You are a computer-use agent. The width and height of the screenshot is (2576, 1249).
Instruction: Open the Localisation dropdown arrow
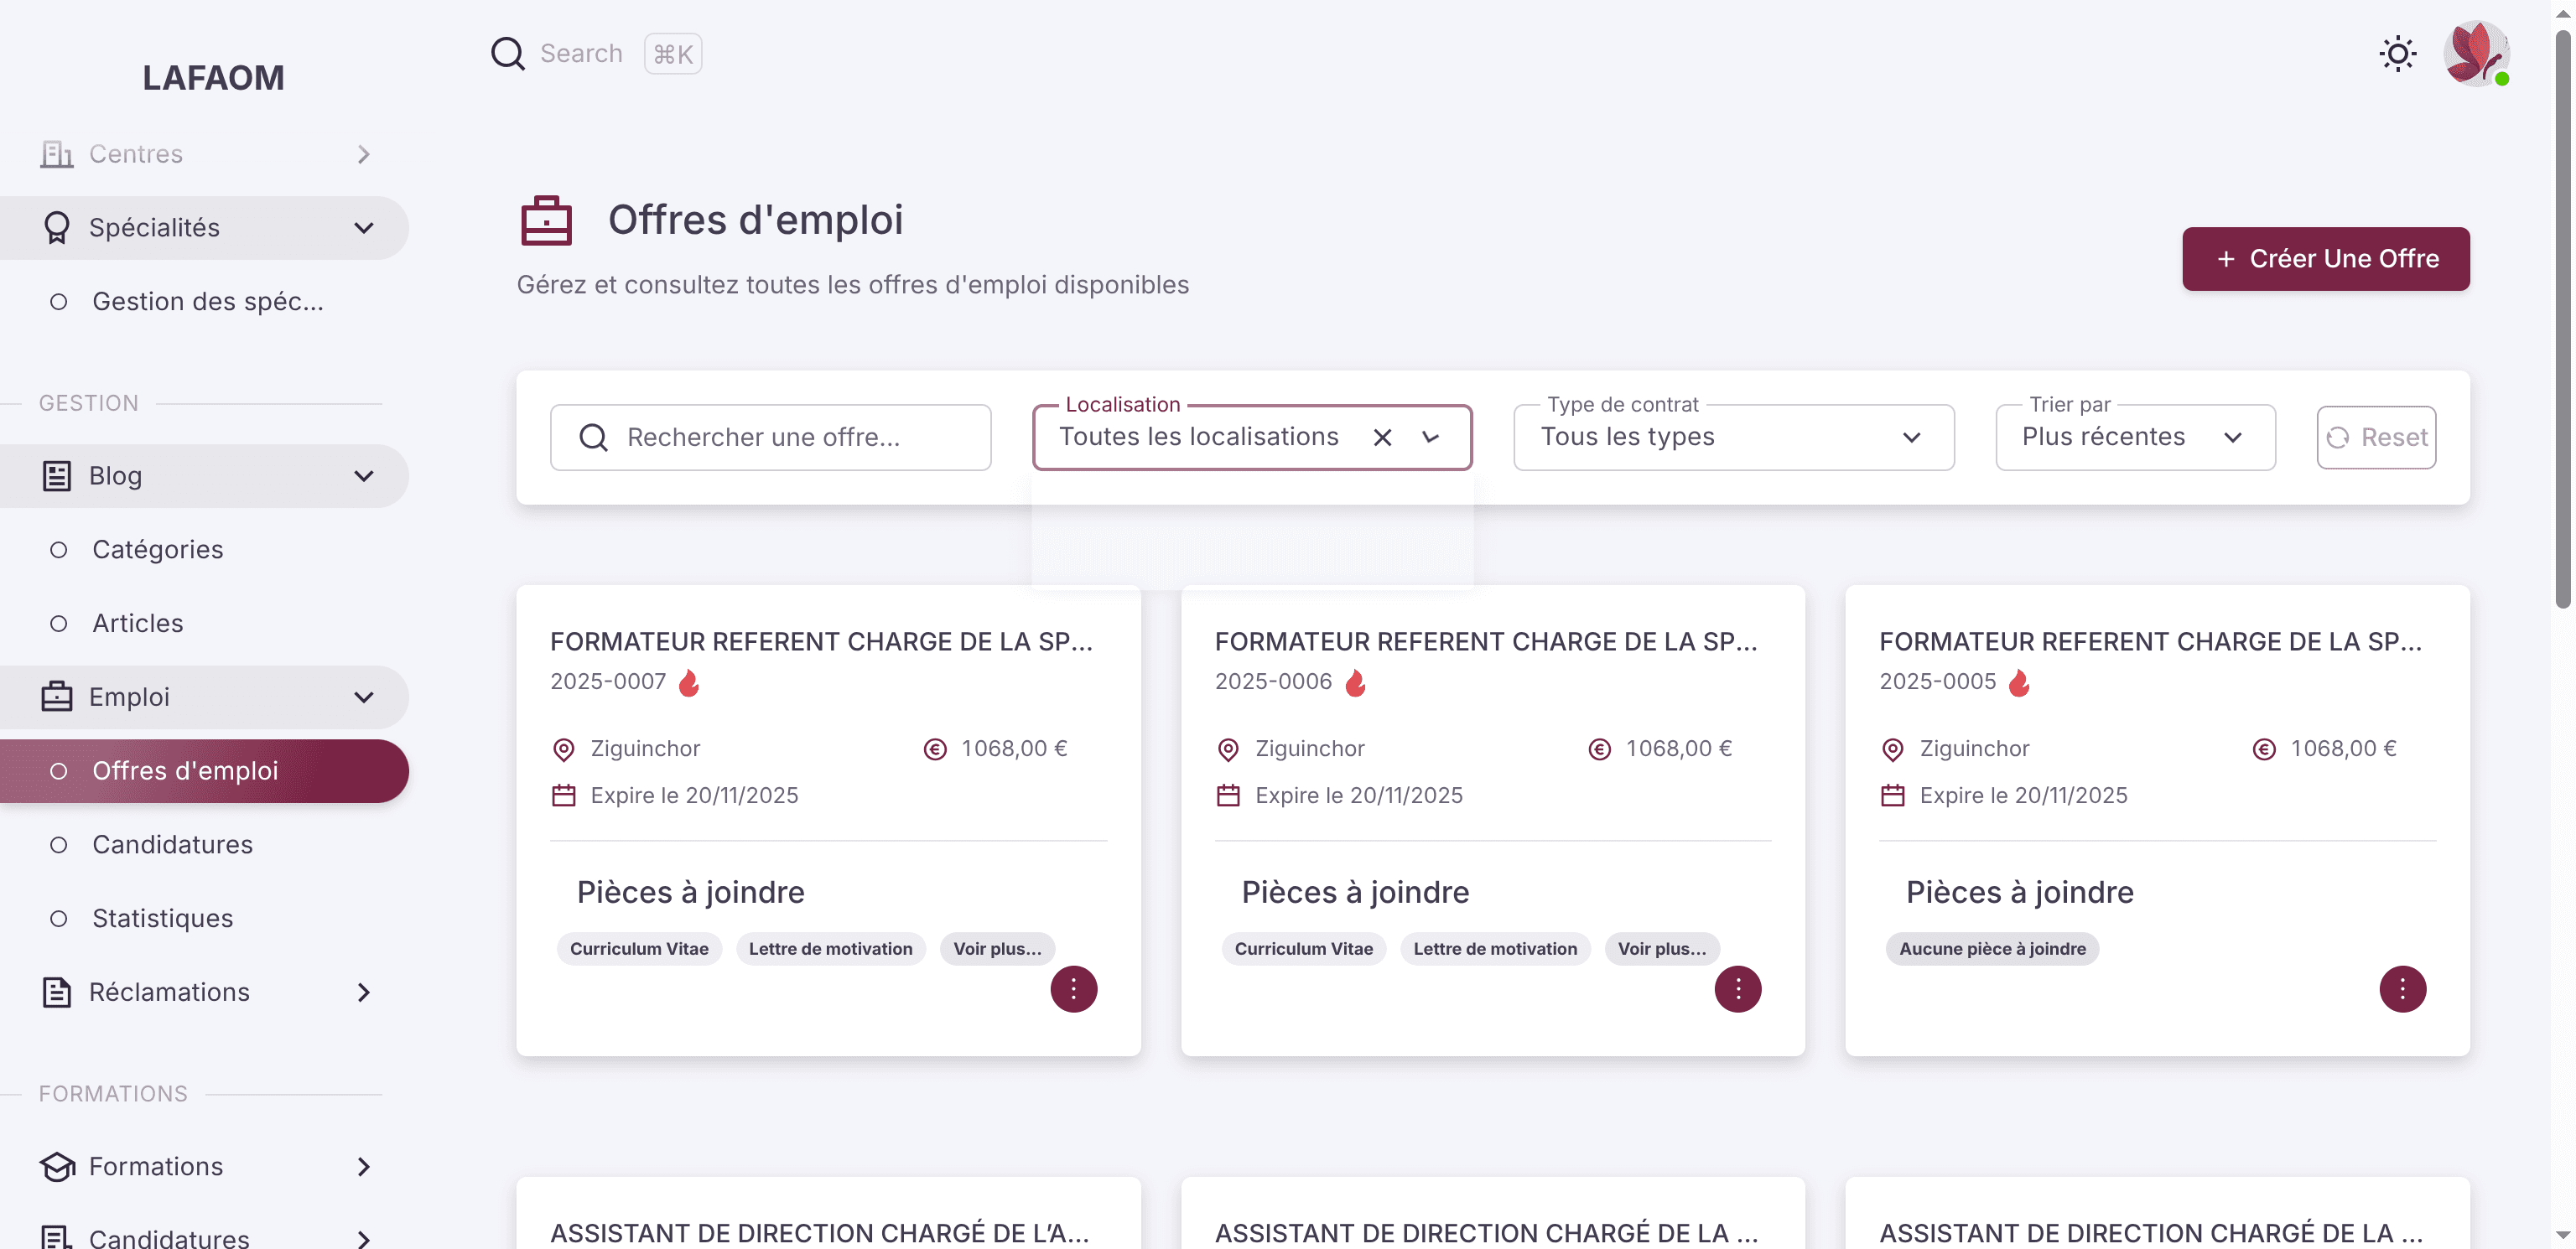[x=1430, y=437]
